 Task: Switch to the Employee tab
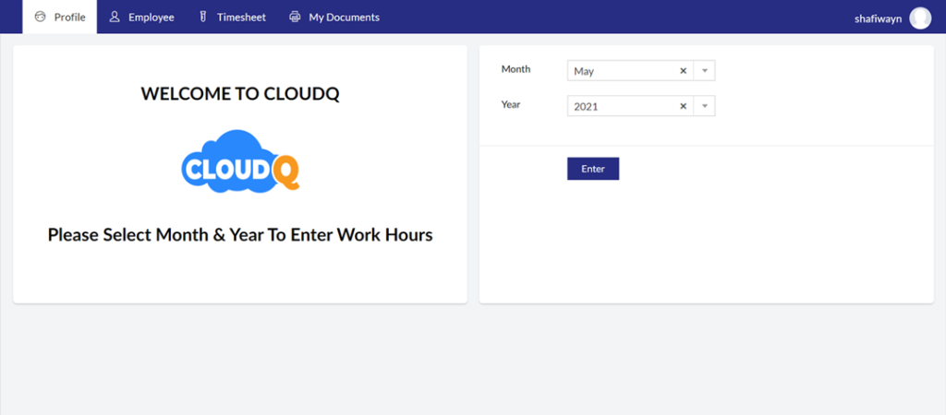(x=151, y=17)
